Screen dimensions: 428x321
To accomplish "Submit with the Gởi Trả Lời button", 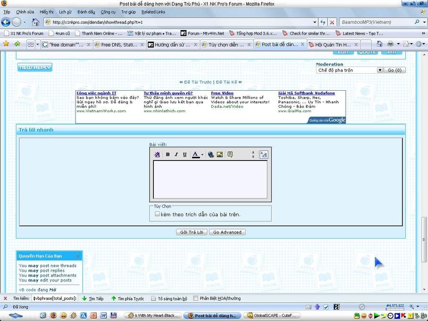I will (191, 232).
